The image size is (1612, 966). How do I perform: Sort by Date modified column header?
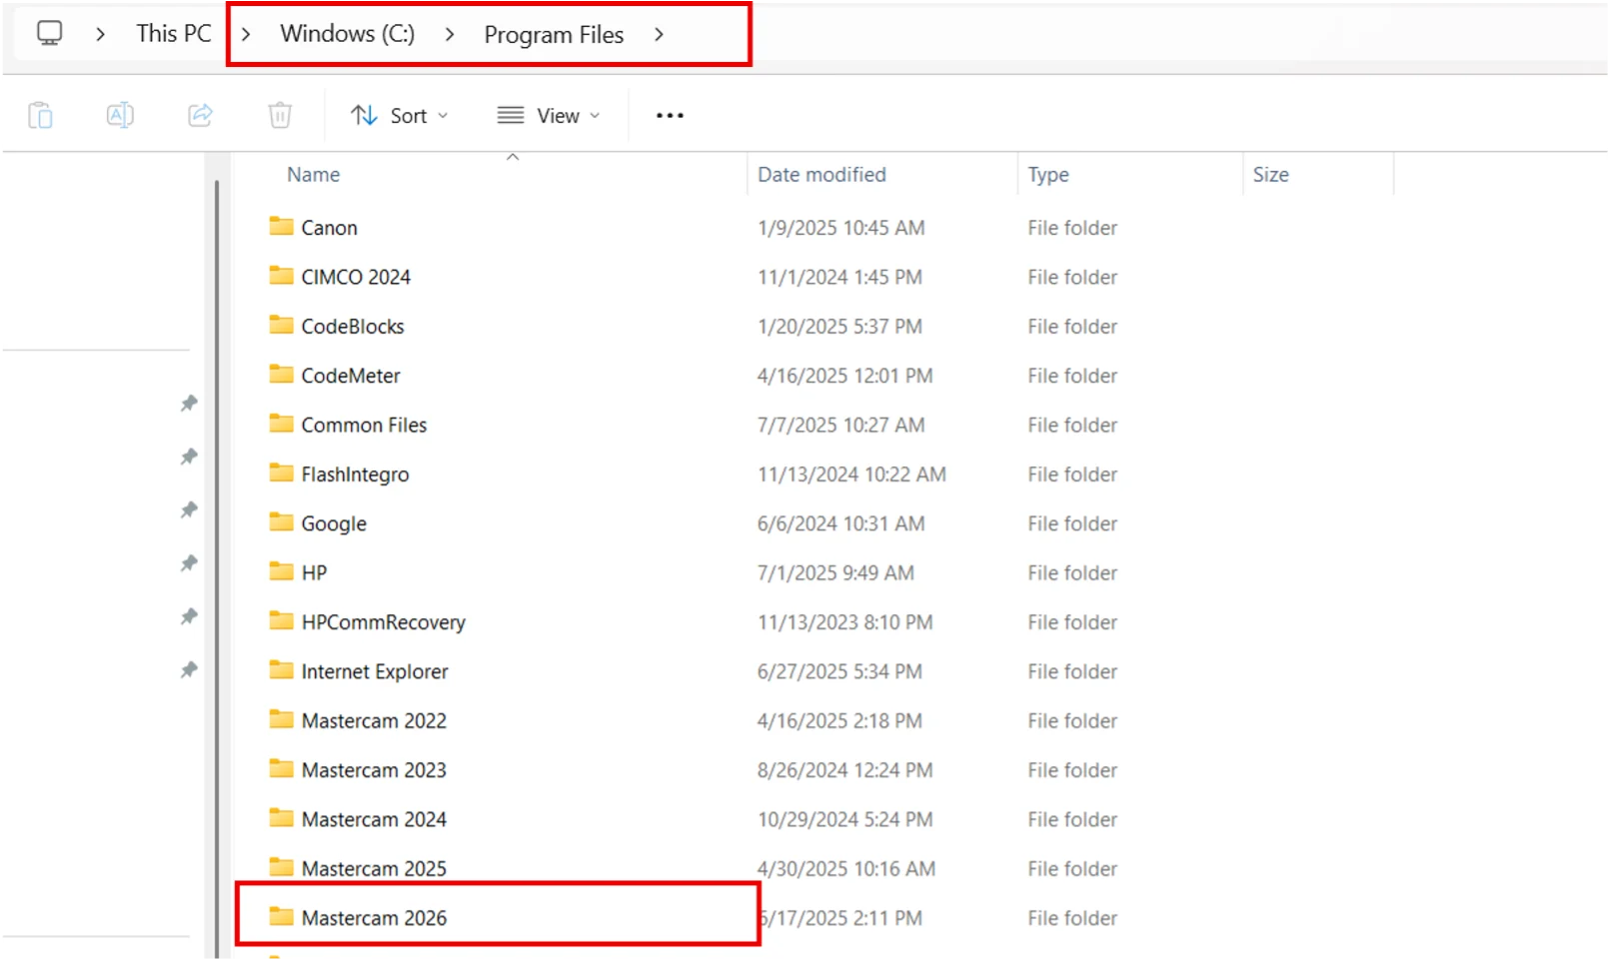[821, 175]
